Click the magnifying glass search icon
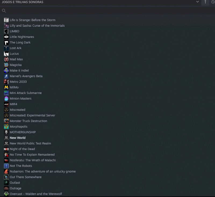This screenshot has height=197, width=215. [x=4, y=11]
